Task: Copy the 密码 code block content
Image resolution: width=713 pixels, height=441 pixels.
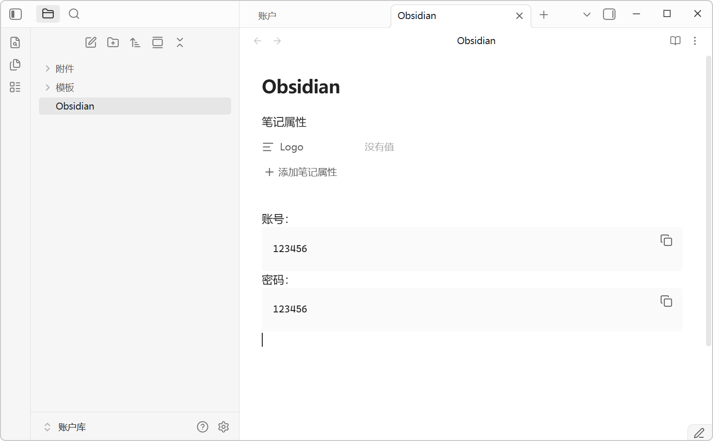Action: 666,301
